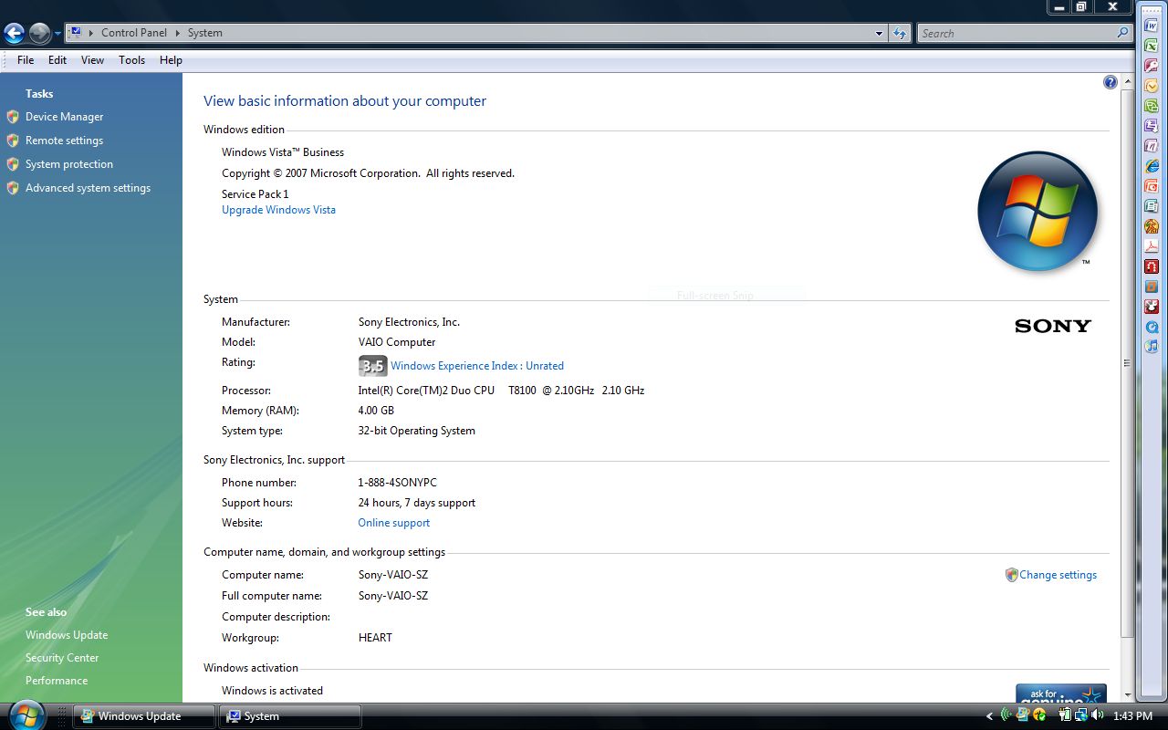The height and width of the screenshot is (730, 1168).
Task: Open Performance under See also
Action: point(57,681)
